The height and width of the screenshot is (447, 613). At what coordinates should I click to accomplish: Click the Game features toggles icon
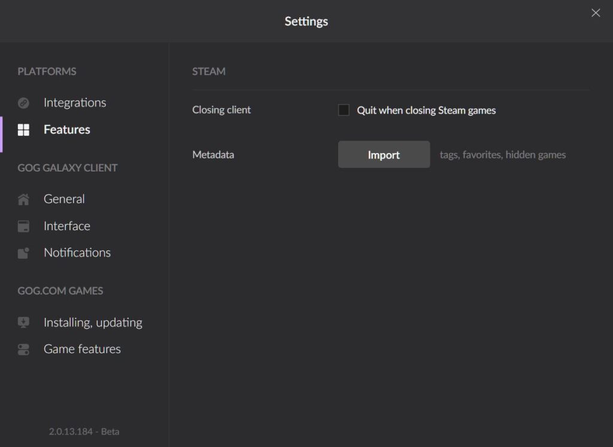tap(23, 350)
